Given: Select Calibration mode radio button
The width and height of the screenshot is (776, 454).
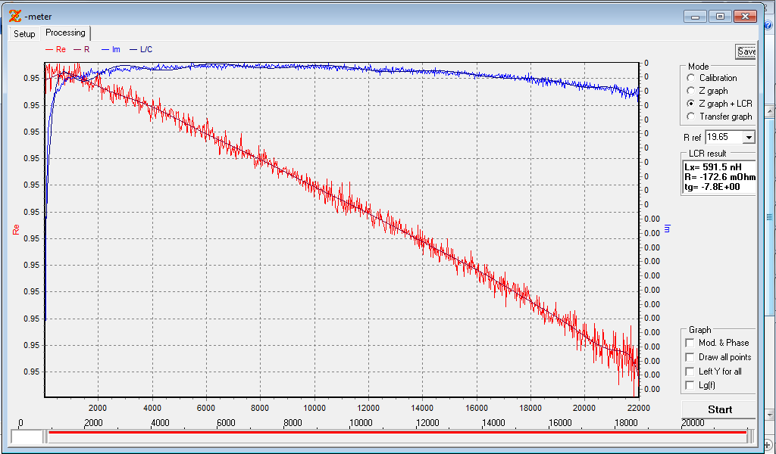Looking at the screenshot, I should point(691,78).
